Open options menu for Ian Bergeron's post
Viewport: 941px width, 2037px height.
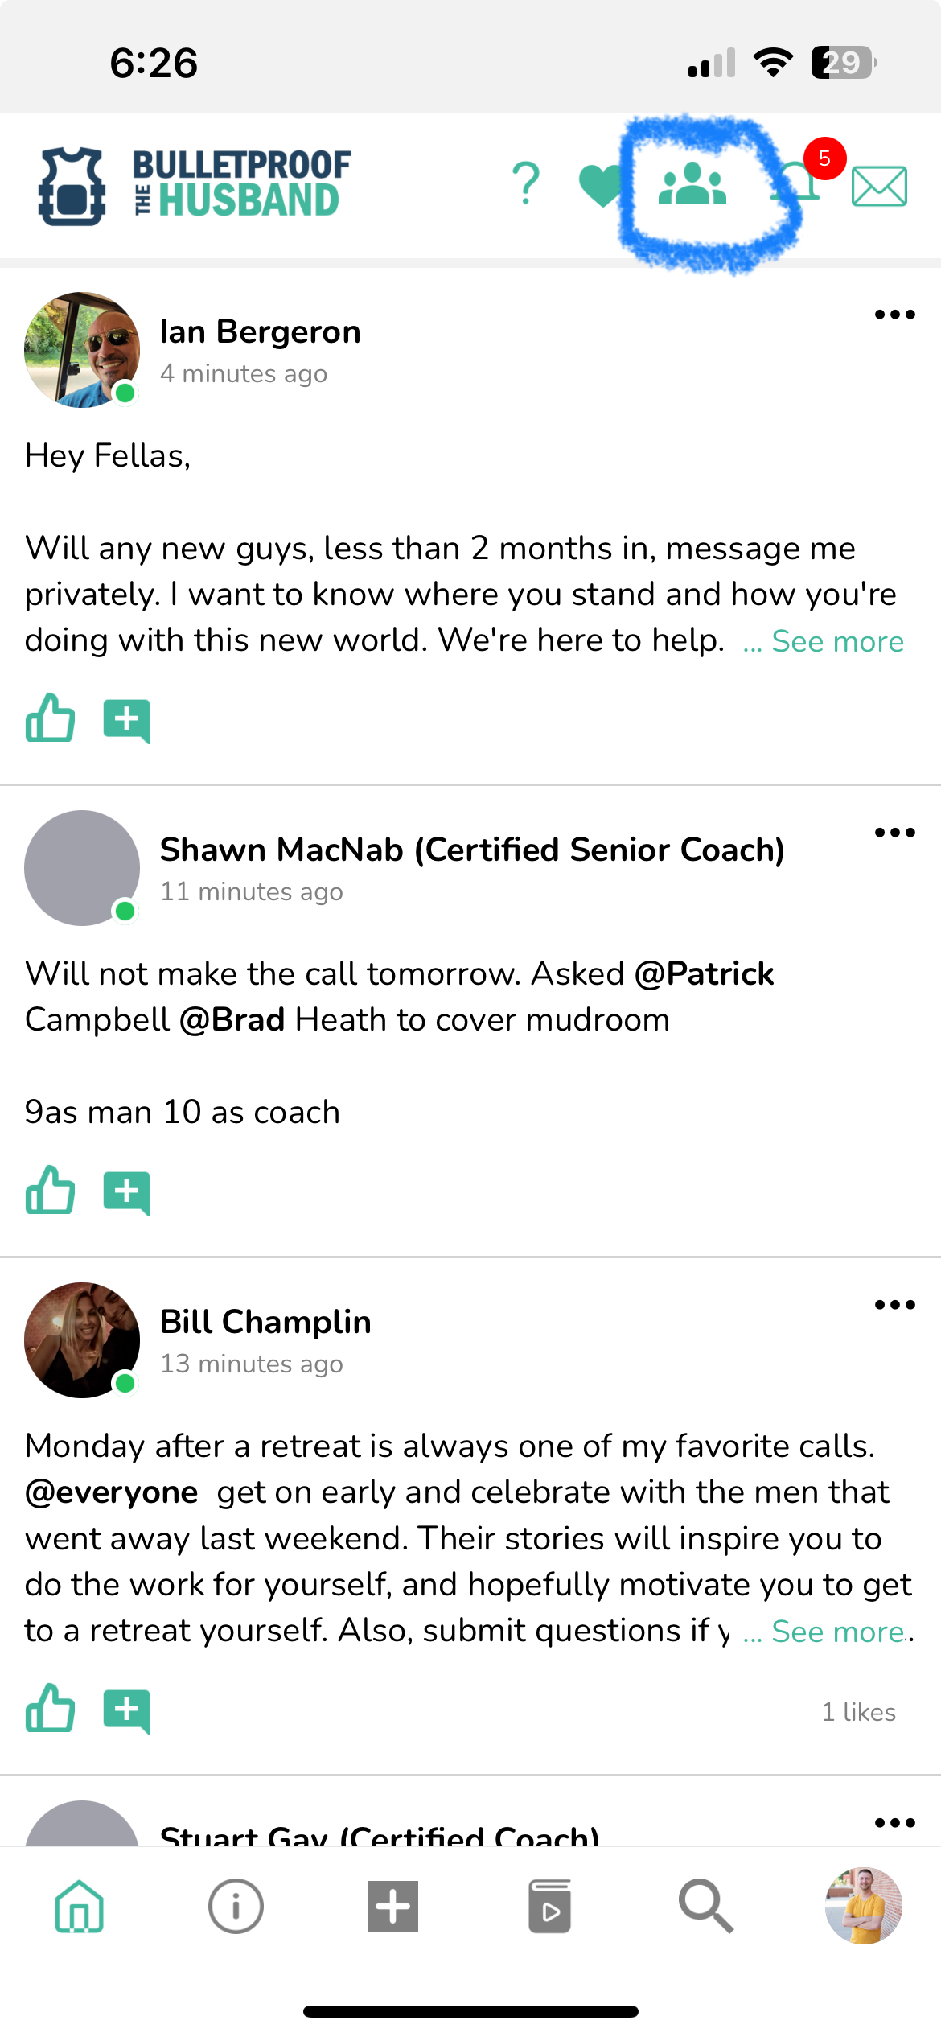[x=894, y=315]
